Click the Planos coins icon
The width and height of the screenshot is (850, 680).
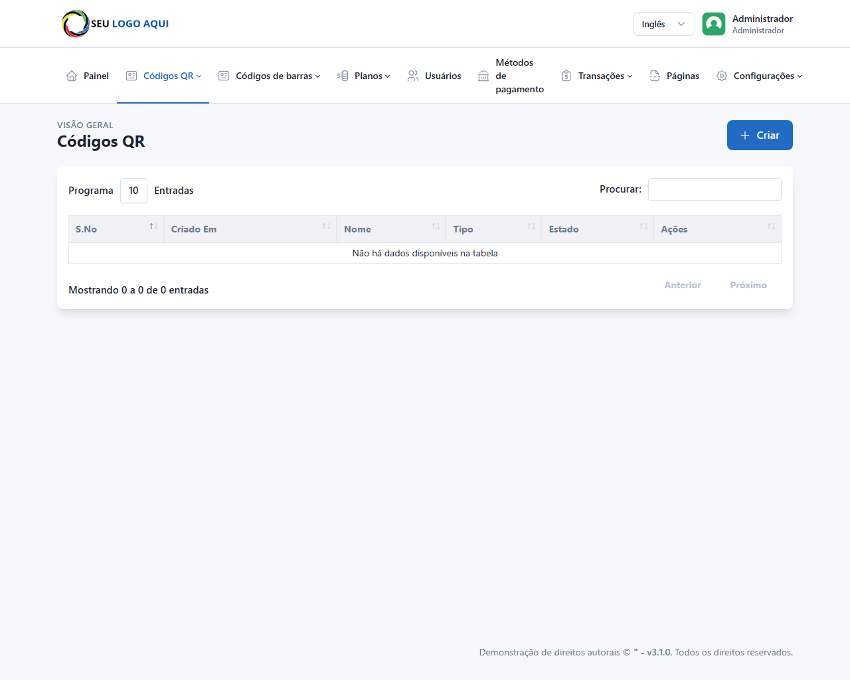pos(343,76)
